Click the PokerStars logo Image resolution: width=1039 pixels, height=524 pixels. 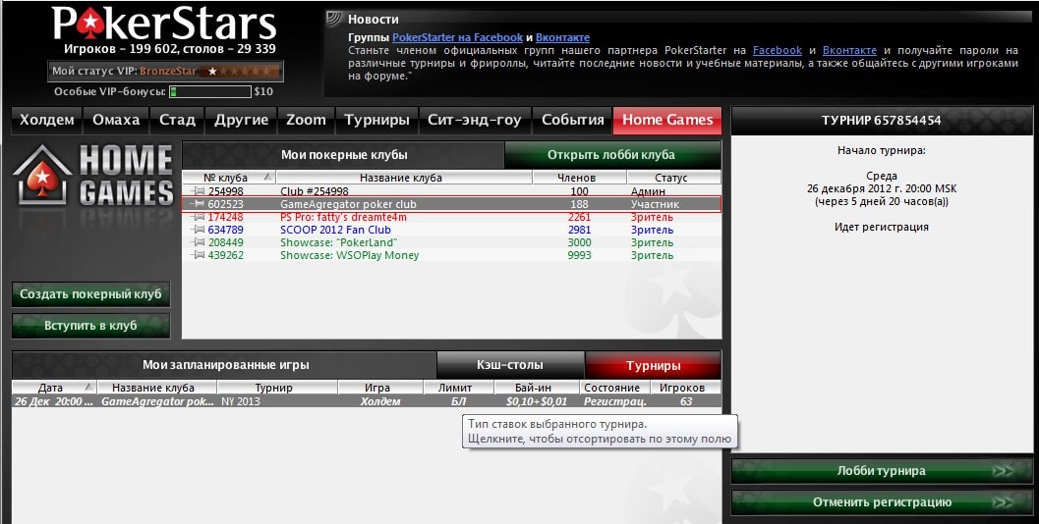pyautogui.click(x=164, y=24)
